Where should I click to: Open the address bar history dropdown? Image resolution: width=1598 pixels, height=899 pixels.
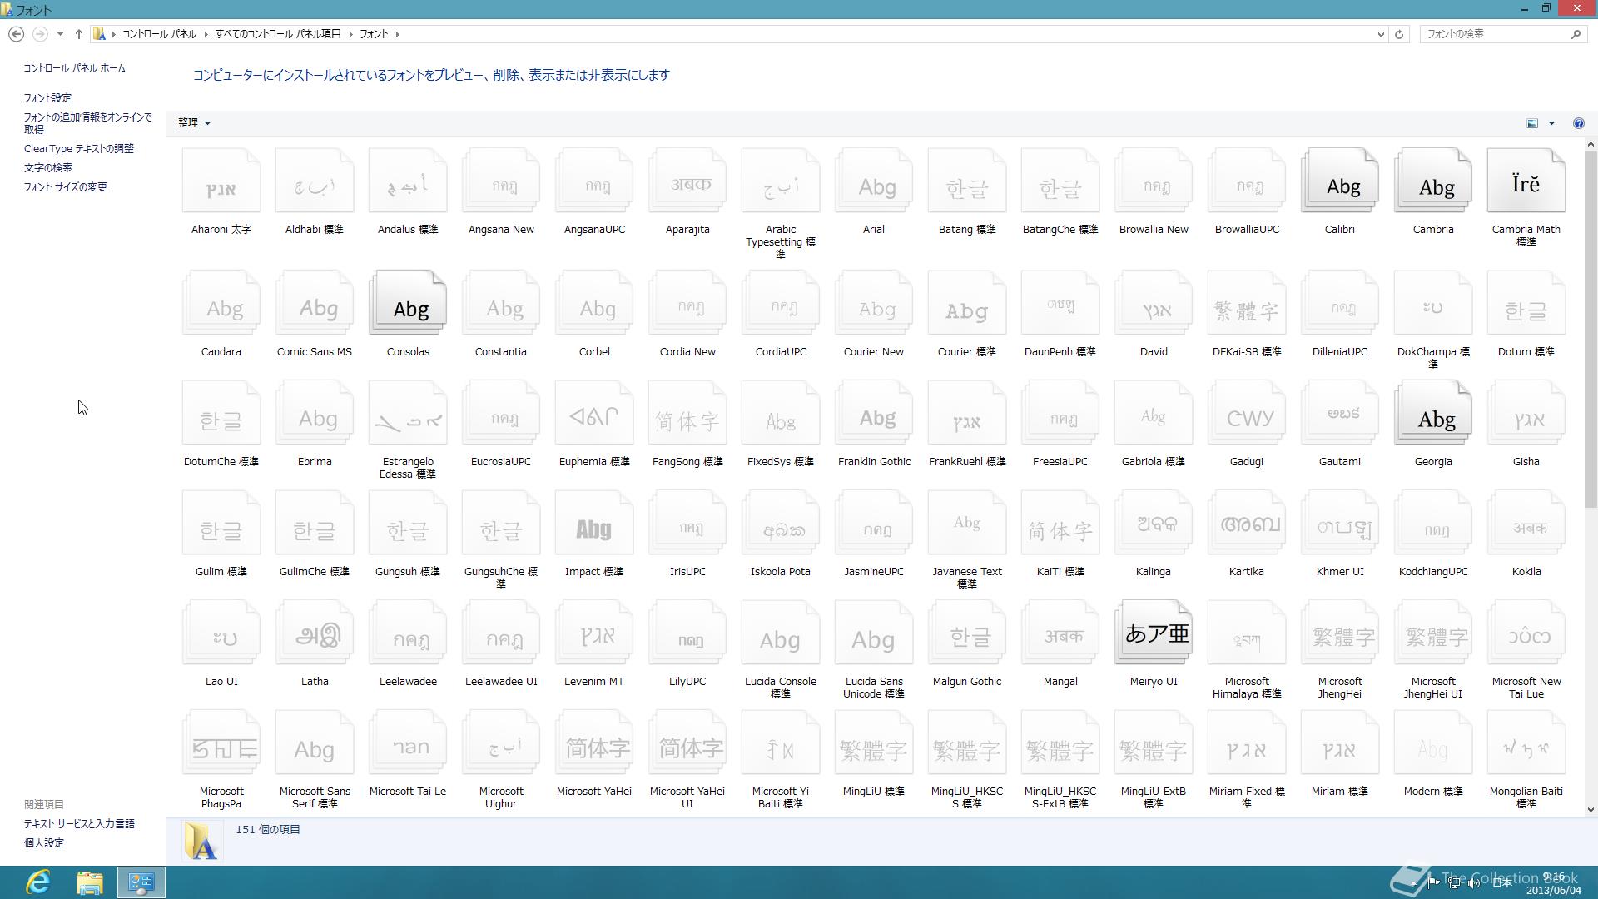click(x=1381, y=34)
